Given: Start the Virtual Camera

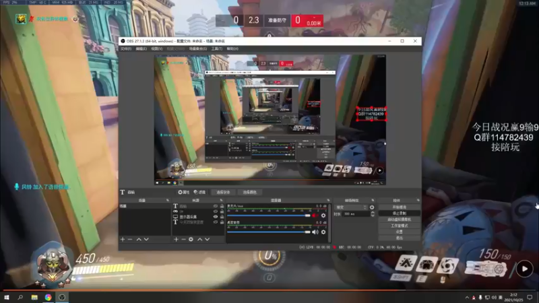Looking at the screenshot, I should point(399,220).
